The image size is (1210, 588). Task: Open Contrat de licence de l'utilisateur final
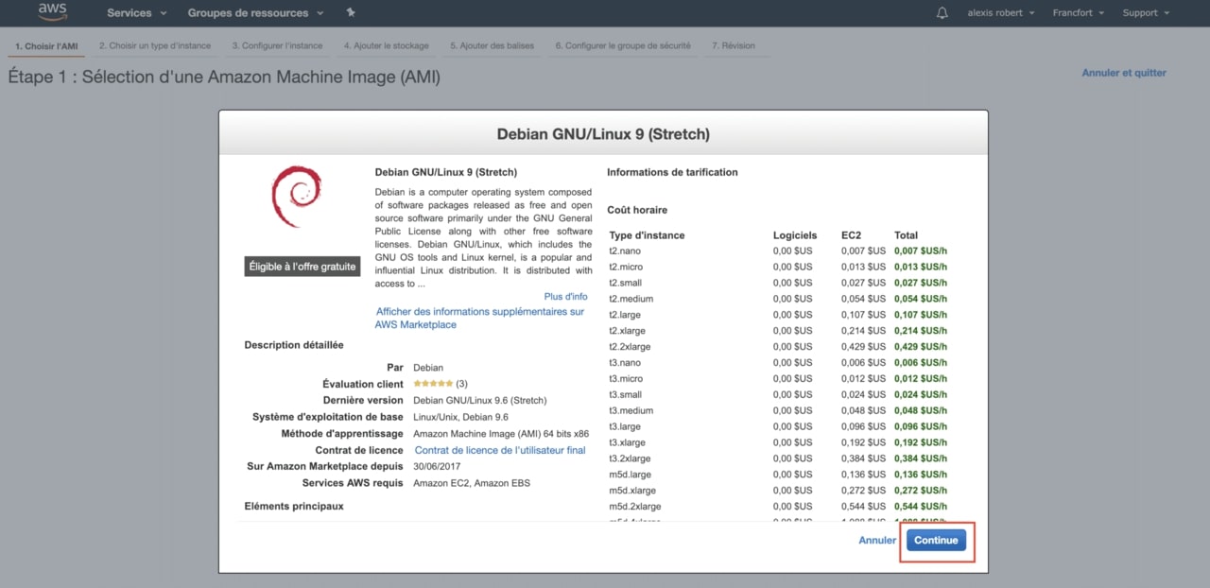tap(500, 450)
